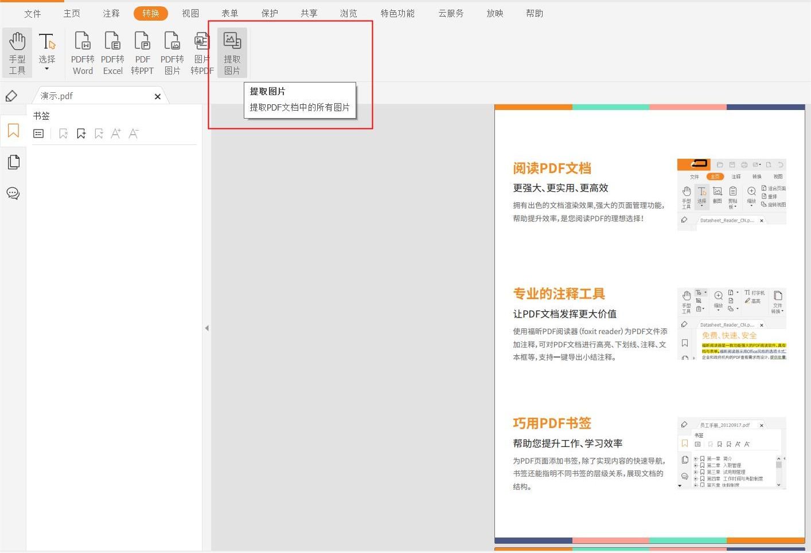
Task: Toggle the page thumbnails sidebar panel
Action: point(13,162)
